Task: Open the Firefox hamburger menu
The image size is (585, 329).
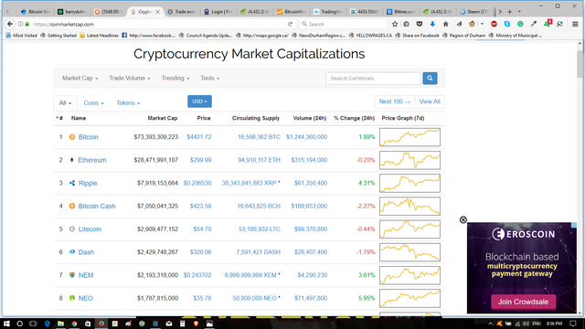Action: coord(575,24)
